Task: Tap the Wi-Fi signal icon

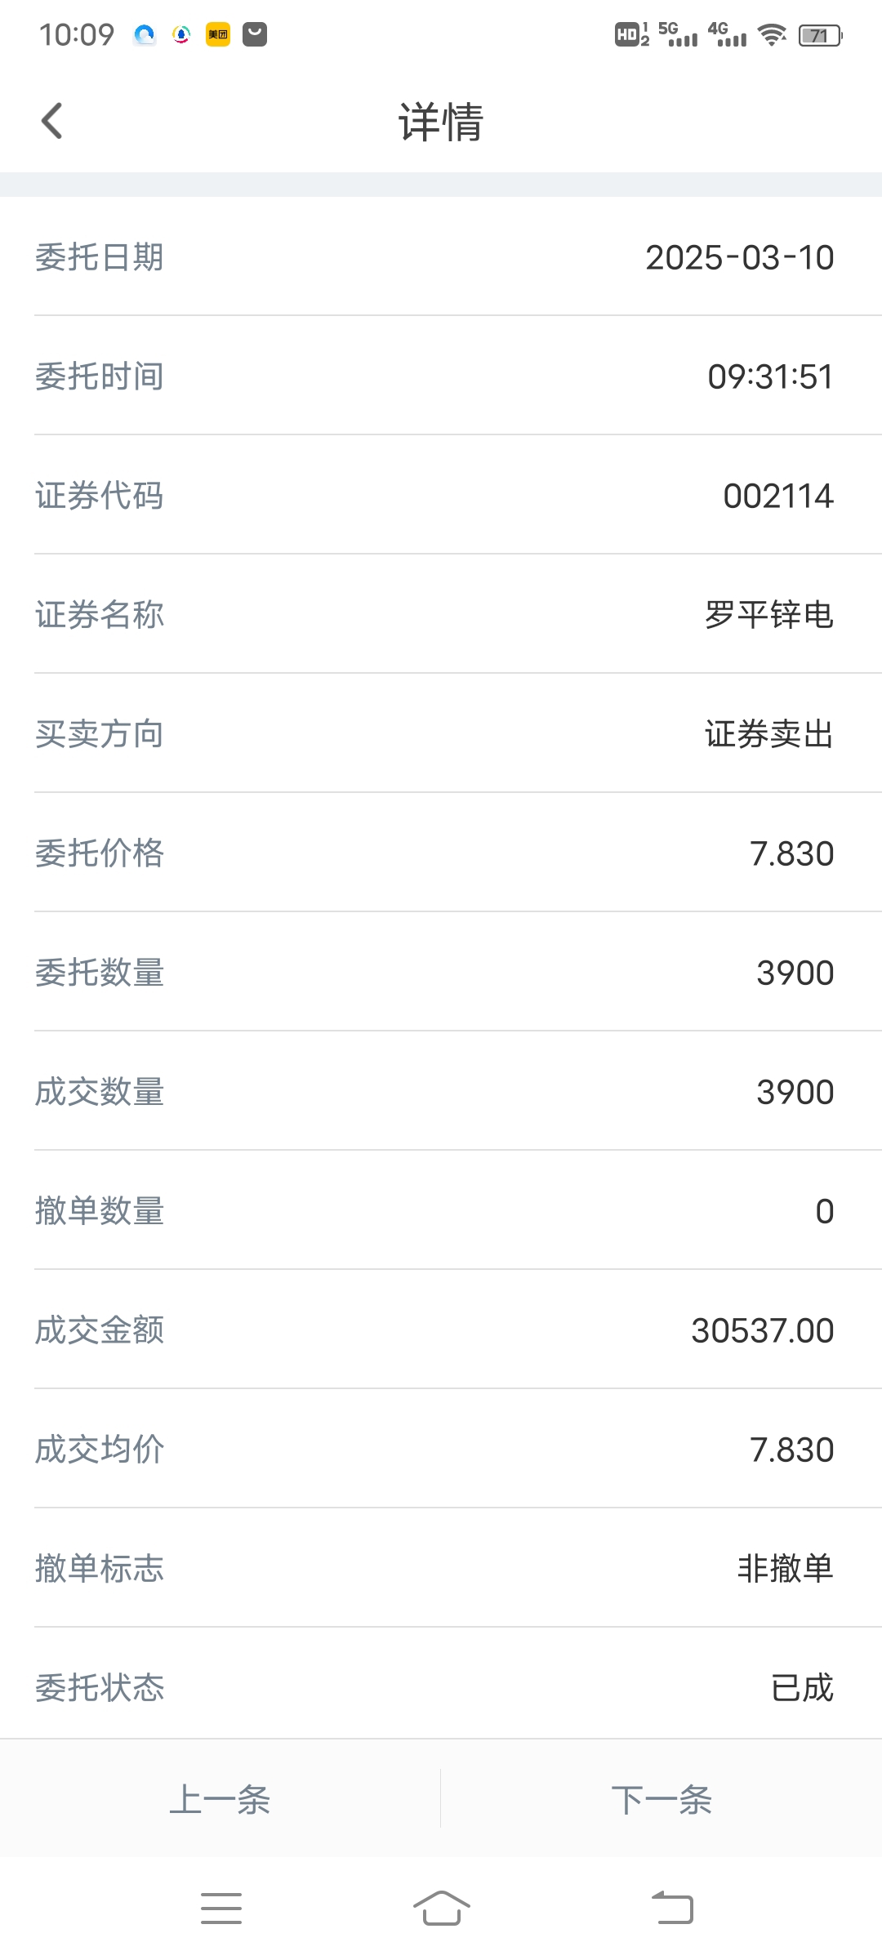Action: point(772,35)
